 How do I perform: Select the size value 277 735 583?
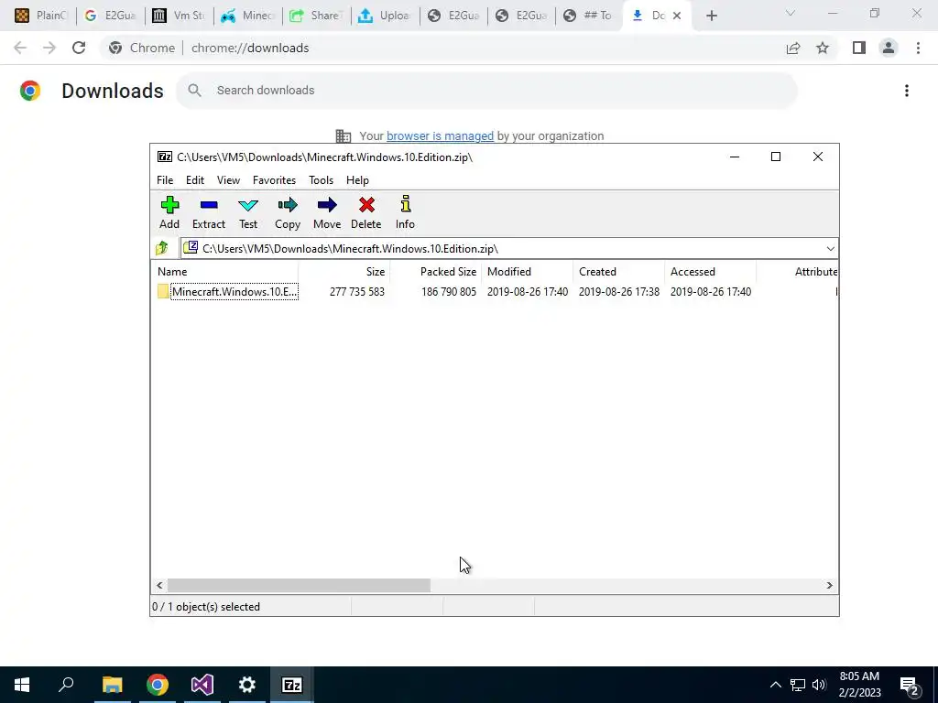357,292
